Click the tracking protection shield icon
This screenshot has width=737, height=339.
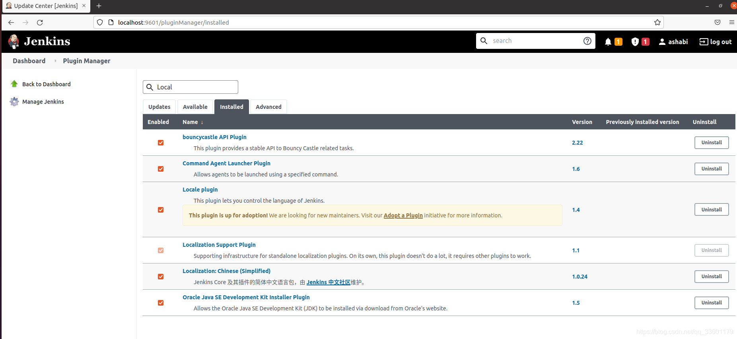click(100, 22)
